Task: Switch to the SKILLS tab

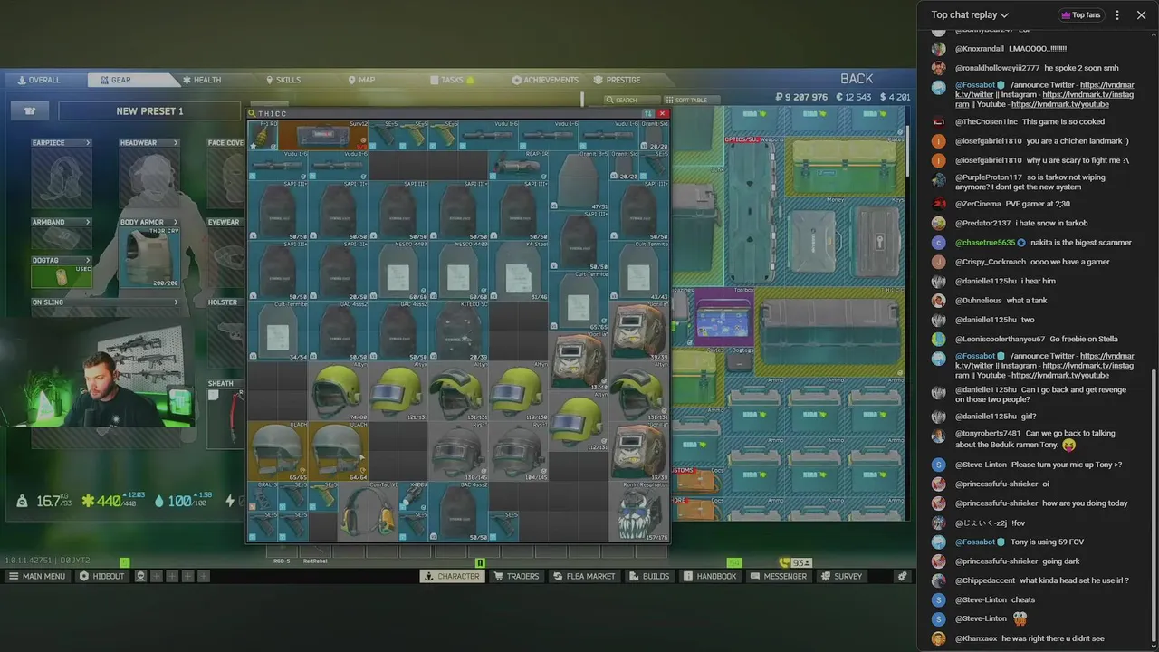Action: [283, 80]
